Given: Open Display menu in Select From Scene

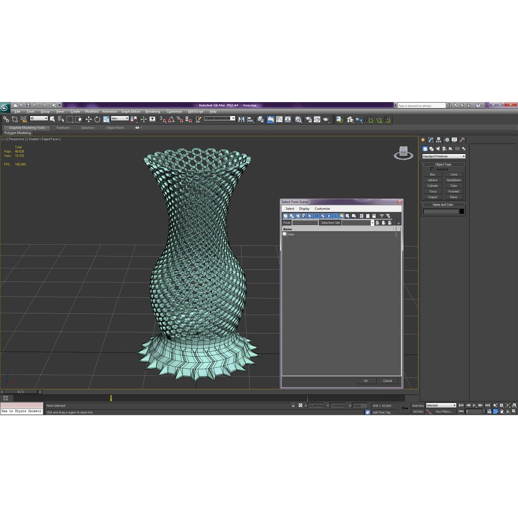Looking at the screenshot, I should (x=304, y=209).
